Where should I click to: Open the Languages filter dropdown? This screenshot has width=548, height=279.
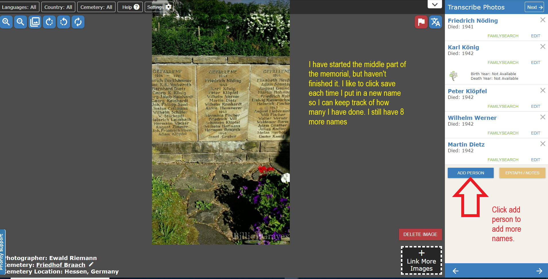pyautogui.click(x=19, y=7)
